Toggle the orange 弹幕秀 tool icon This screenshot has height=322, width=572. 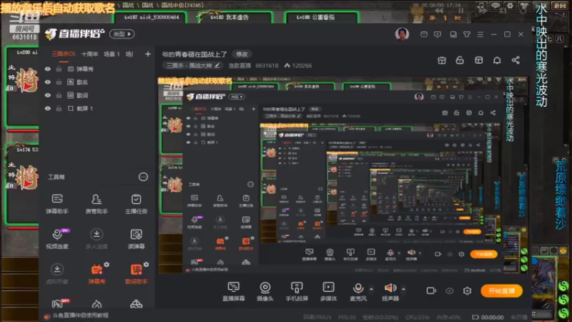point(97,270)
